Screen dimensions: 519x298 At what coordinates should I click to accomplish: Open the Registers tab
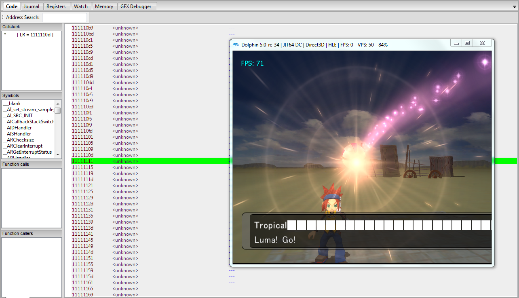tap(56, 6)
